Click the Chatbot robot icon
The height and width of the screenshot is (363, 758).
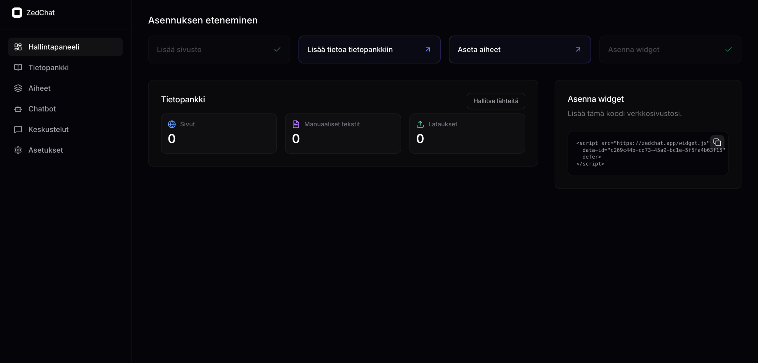(18, 109)
